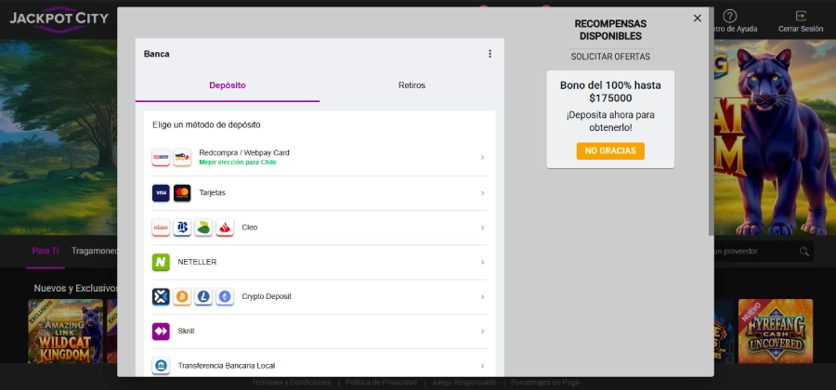
Task: Close the banking dialog with X
Action: click(x=698, y=19)
